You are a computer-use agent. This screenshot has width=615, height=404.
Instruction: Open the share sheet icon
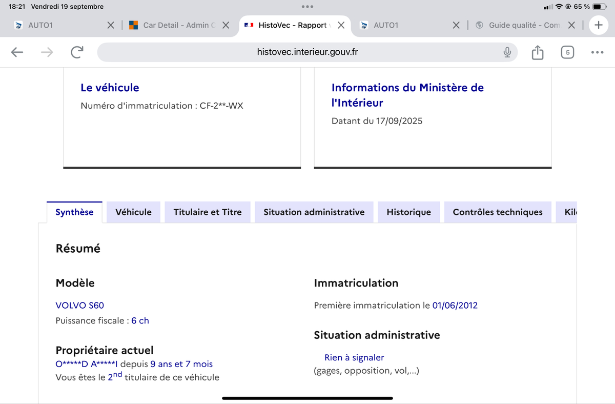click(x=537, y=52)
